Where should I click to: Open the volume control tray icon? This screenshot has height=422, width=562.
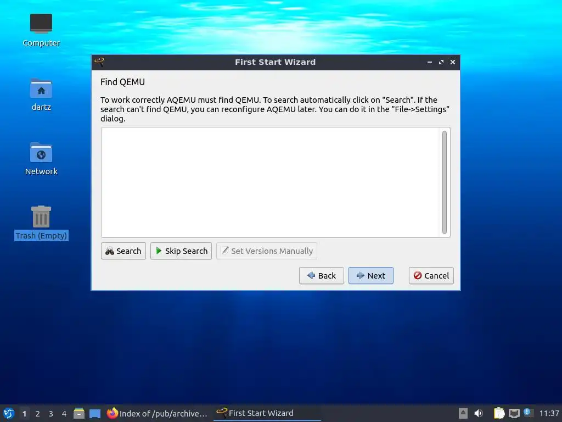click(x=479, y=413)
